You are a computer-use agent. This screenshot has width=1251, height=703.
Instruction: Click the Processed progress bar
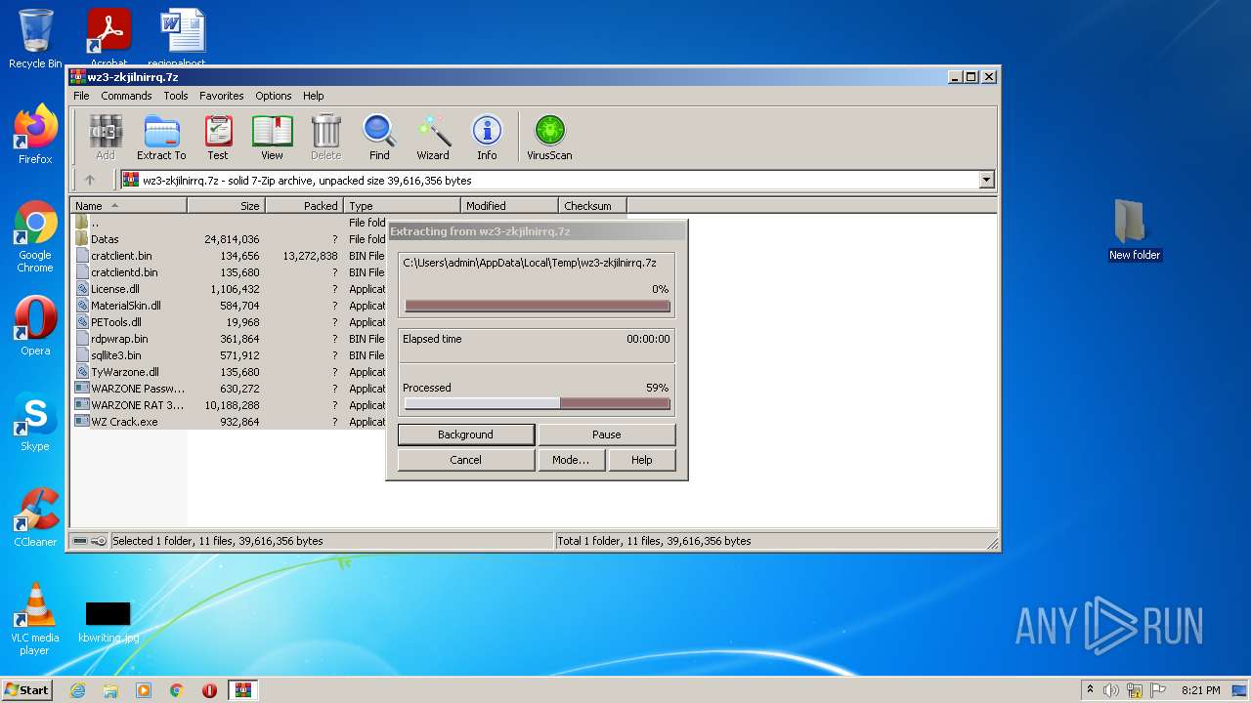(538, 403)
